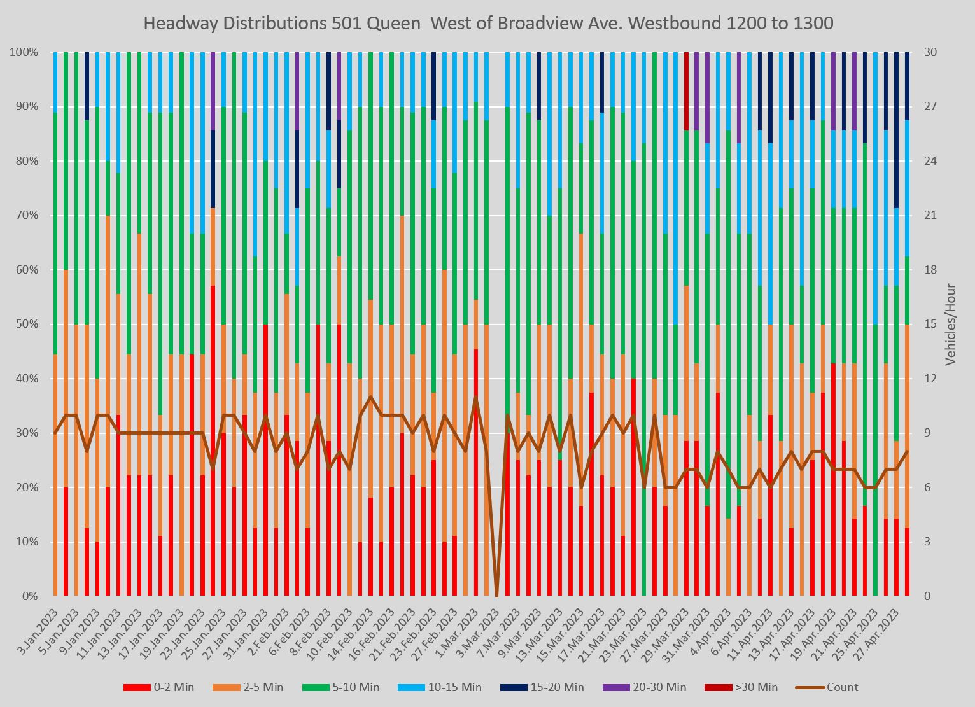Click the brown Count line legend marker

[x=810, y=687]
